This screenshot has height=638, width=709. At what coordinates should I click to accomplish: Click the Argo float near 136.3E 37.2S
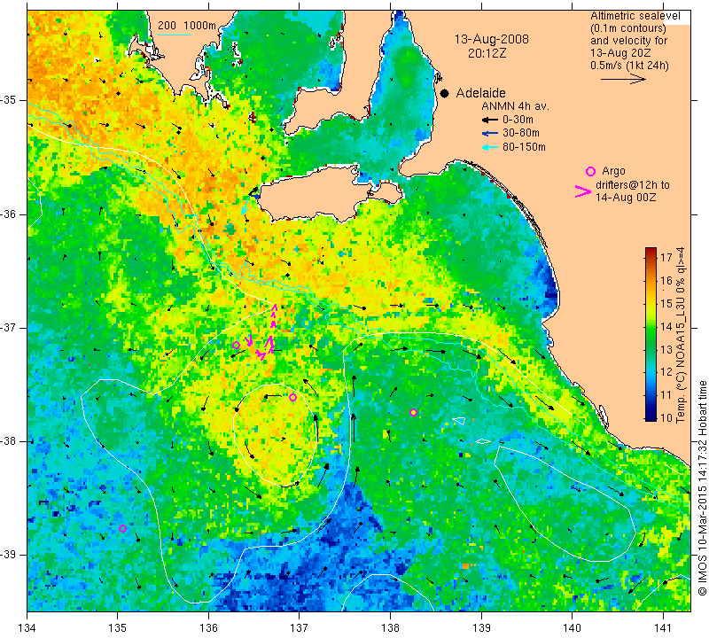point(236,345)
